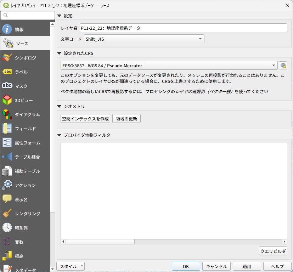Click the 空間インデックスを作成 button

(85, 119)
